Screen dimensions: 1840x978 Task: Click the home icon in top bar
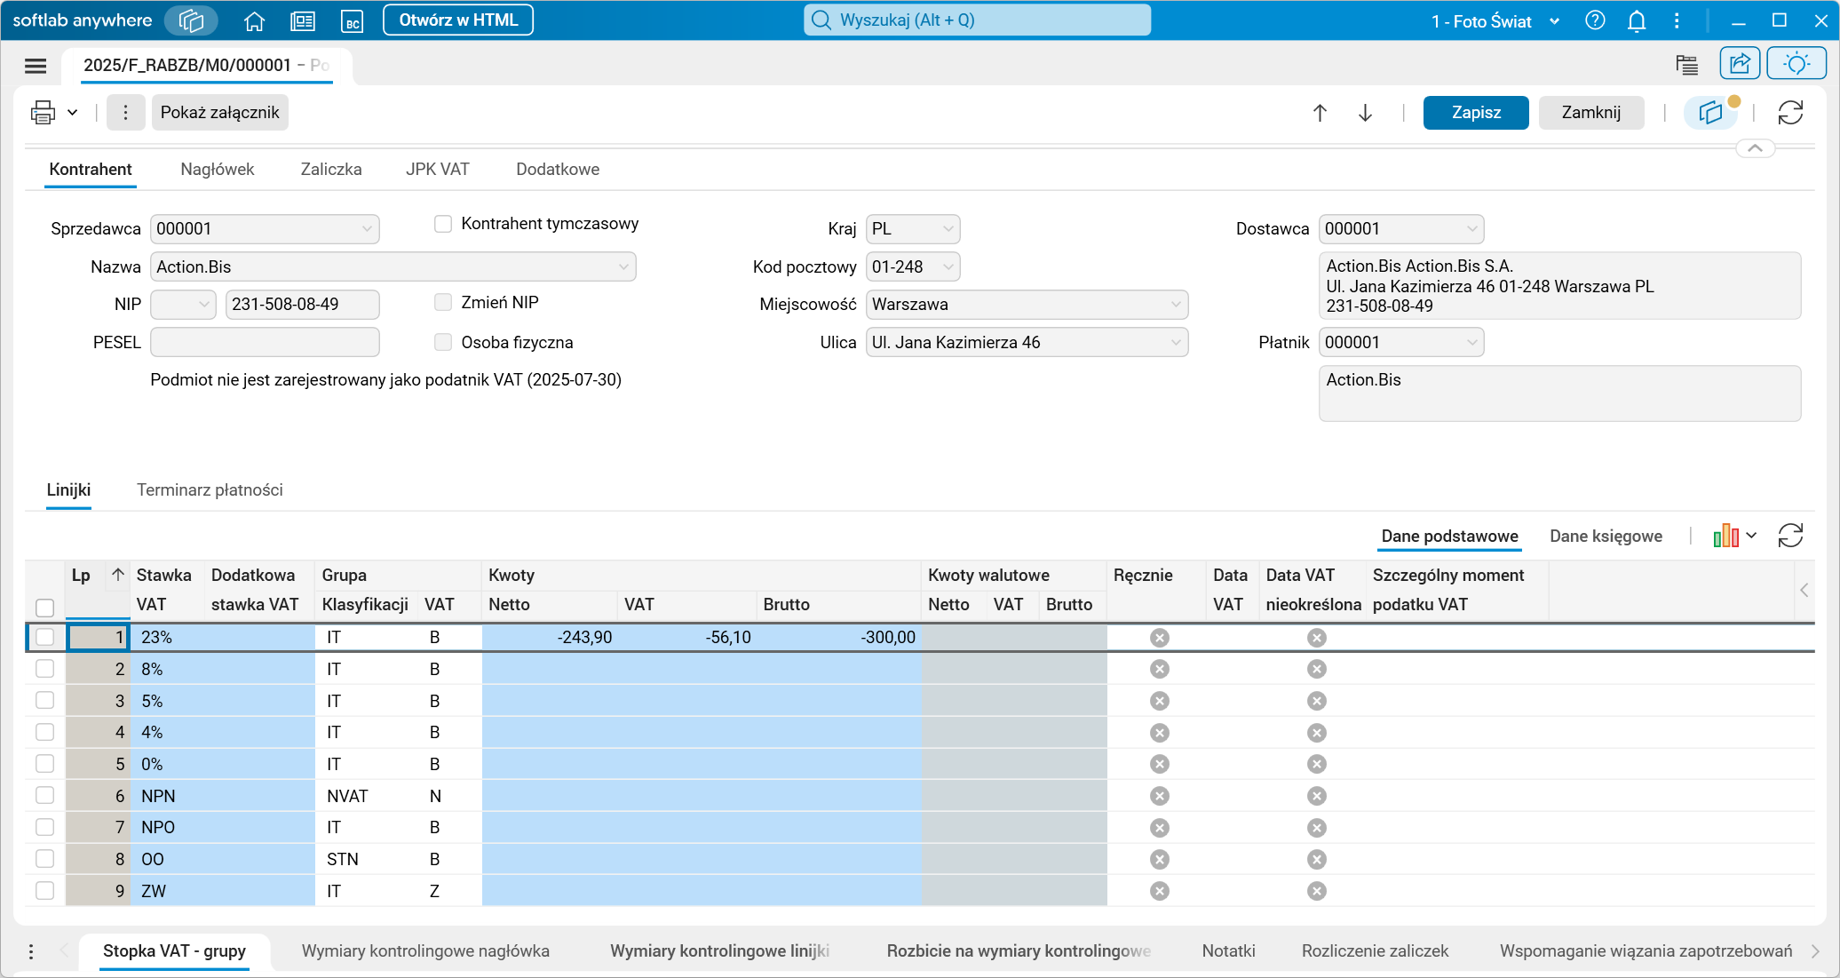254,20
